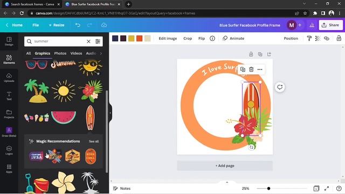Click the rotate handle below surfboard
The height and width of the screenshot is (194, 345).
252,147
